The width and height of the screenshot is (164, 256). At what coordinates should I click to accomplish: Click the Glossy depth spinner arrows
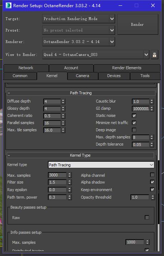pyautogui.click(x=63, y=109)
